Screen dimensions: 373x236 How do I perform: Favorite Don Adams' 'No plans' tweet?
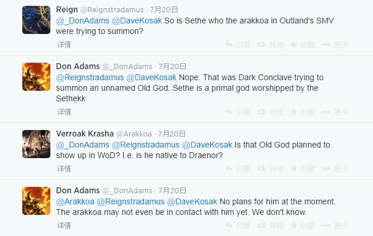click(303, 225)
